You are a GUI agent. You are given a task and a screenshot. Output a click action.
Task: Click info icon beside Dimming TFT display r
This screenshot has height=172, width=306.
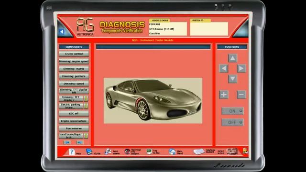pyautogui.click(x=86, y=98)
